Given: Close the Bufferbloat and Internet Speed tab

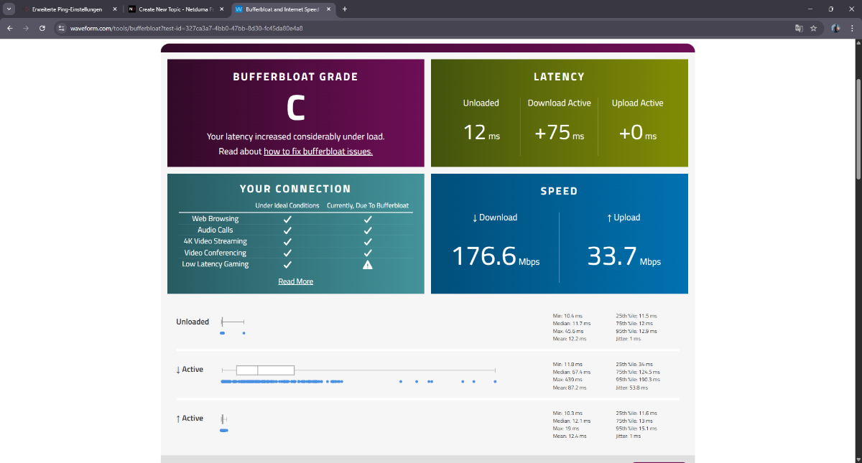Looking at the screenshot, I should click(328, 9).
